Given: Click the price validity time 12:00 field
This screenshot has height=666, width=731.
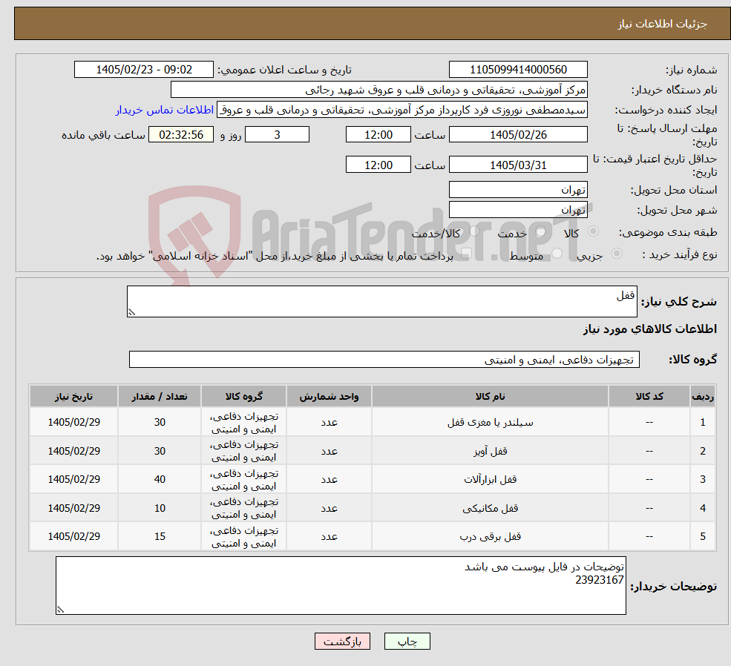Looking at the screenshot, I should 378,165.
